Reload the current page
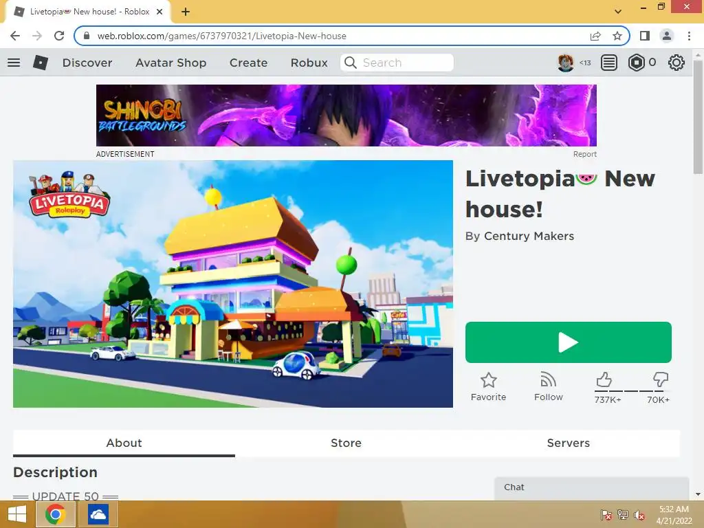The height and width of the screenshot is (528, 704). [x=59, y=36]
